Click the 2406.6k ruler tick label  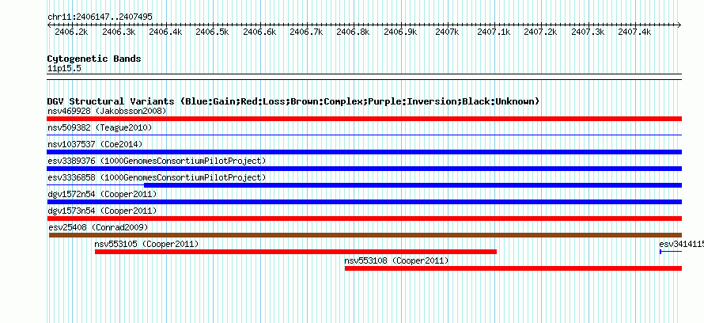click(x=259, y=32)
